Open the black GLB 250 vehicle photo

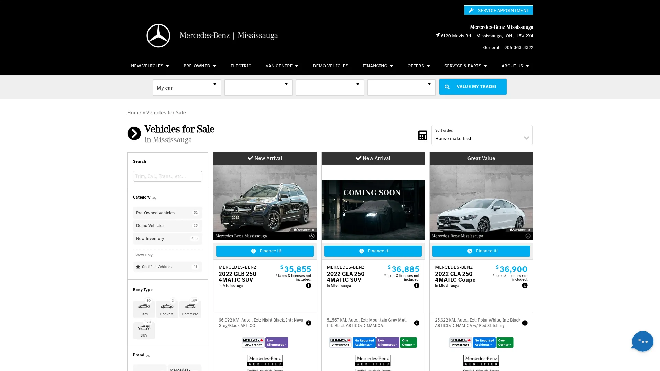coord(265,202)
